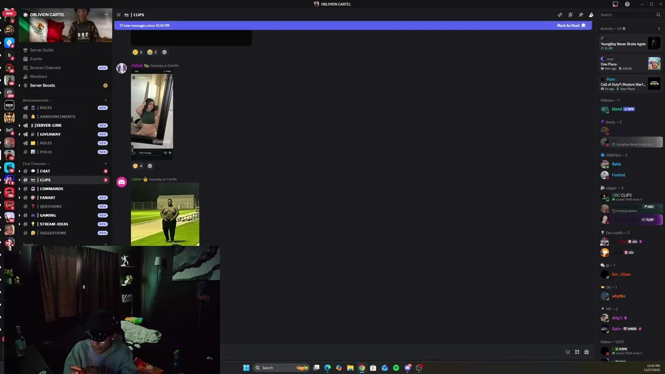Open the COMMANDS channel
The height and width of the screenshot is (374, 665).
(x=65, y=189)
